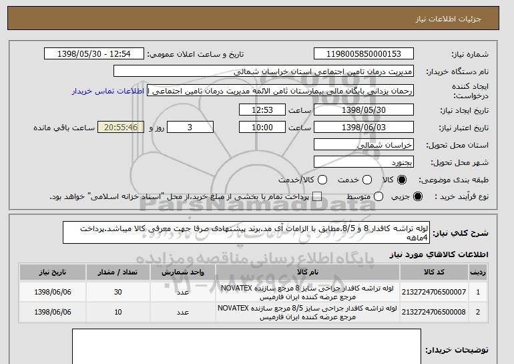Click the اطلاعات کالاهای مورد نیاز section heading
The image size is (514, 364).
coord(439,254)
